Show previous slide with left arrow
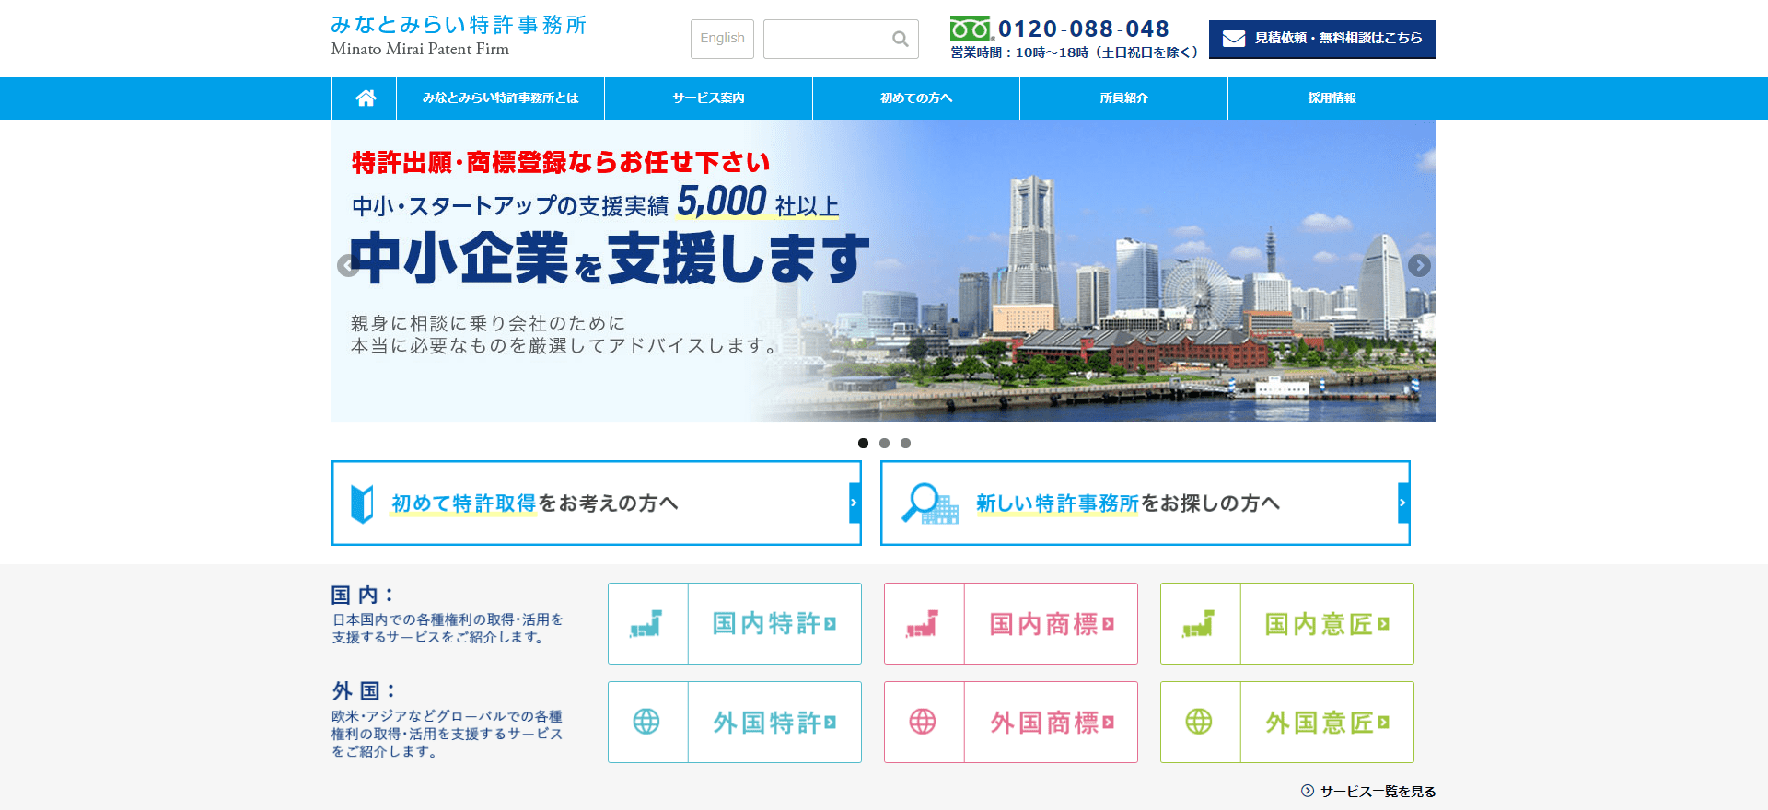 click(x=348, y=265)
